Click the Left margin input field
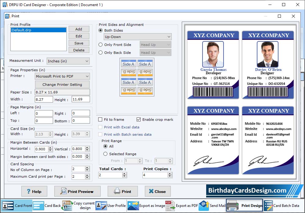The image size is (305, 213). pos(44,113)
